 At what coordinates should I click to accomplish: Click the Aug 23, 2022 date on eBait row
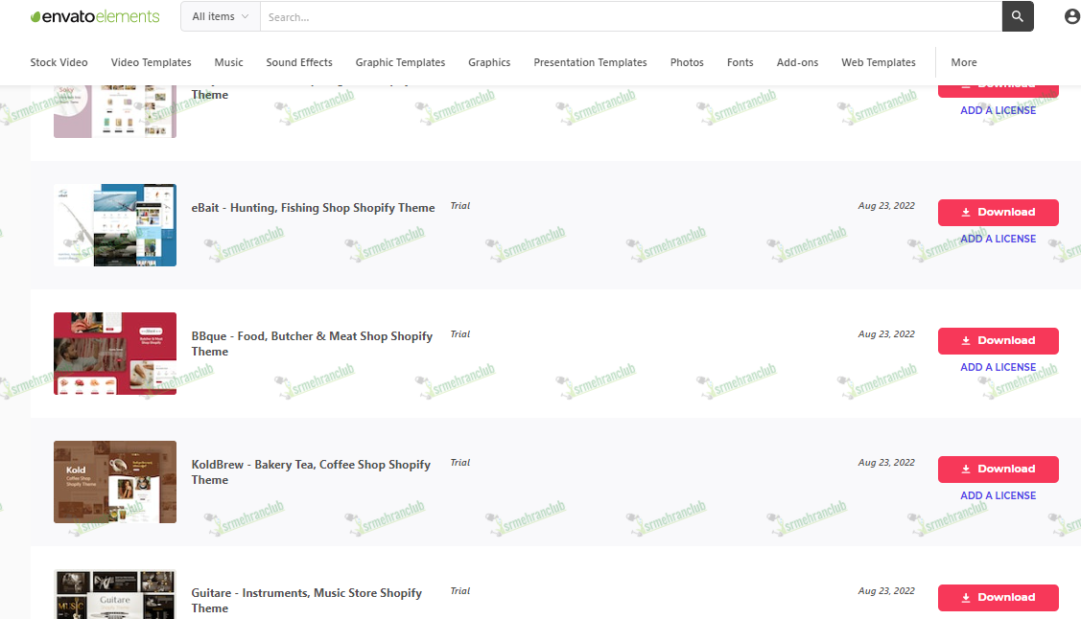point(886,206)
